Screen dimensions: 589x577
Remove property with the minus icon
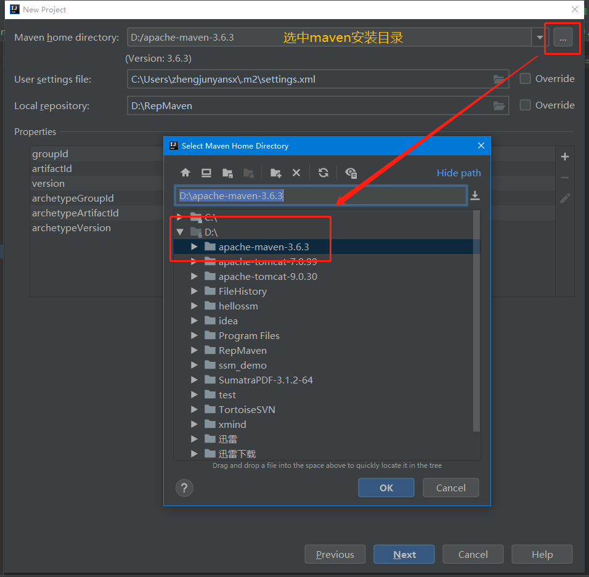click(x=565, y=178)
